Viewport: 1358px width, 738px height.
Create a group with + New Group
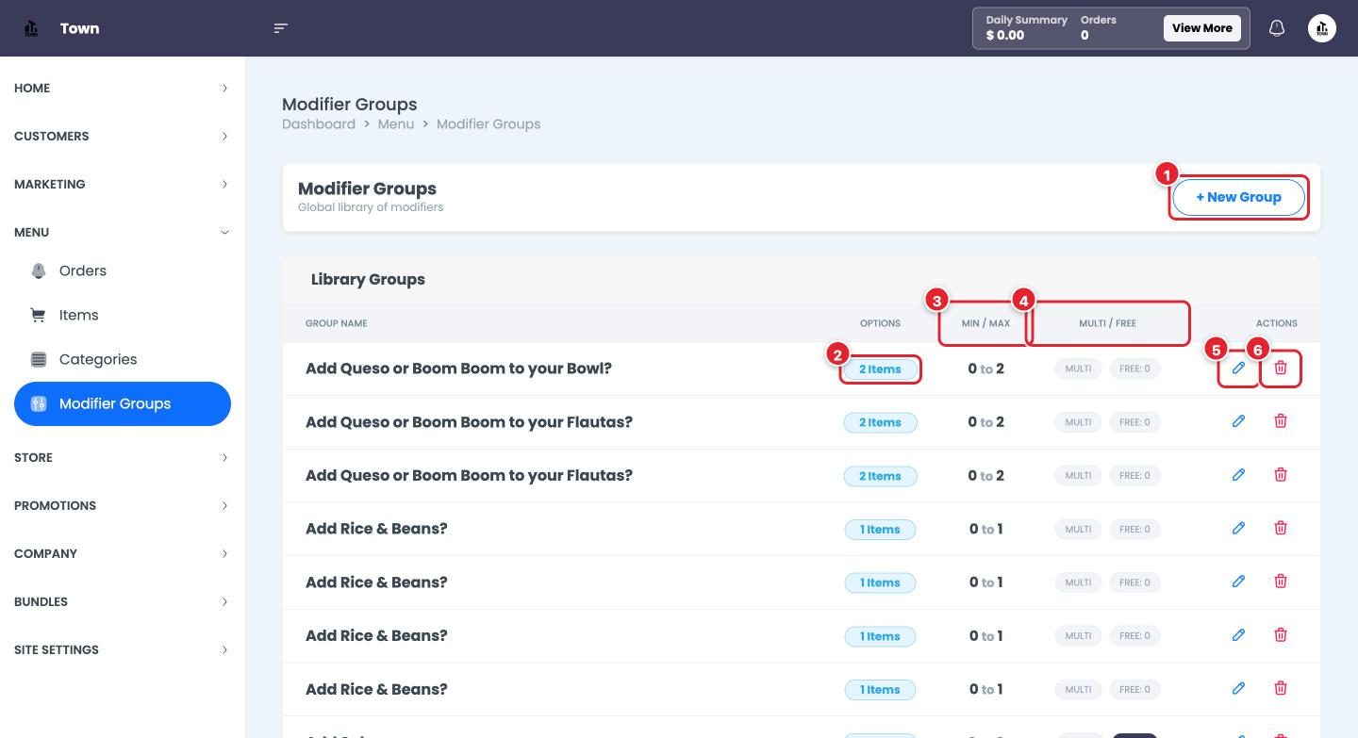(x=1238, y=197)
